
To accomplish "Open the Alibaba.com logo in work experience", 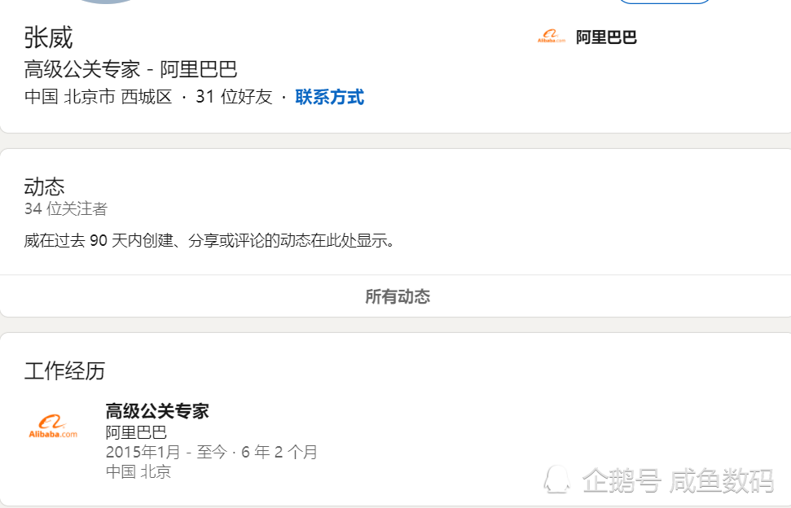I will 53,427.
